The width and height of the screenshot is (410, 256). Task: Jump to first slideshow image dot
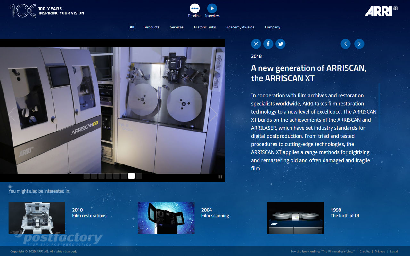pos(86,176)
